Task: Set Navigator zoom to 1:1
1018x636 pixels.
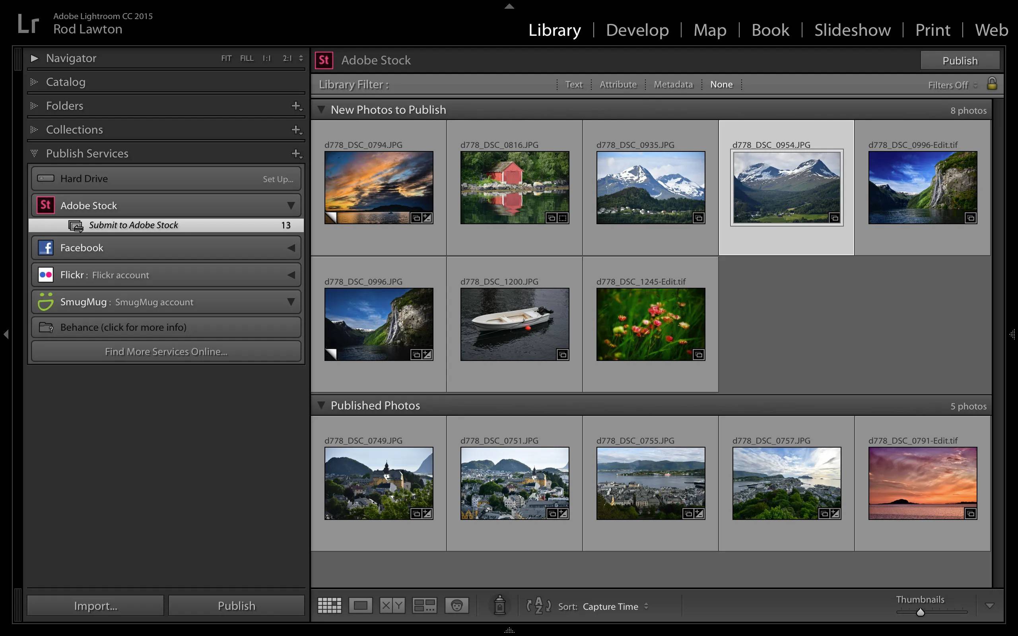Action: click(x=267, y=58)
